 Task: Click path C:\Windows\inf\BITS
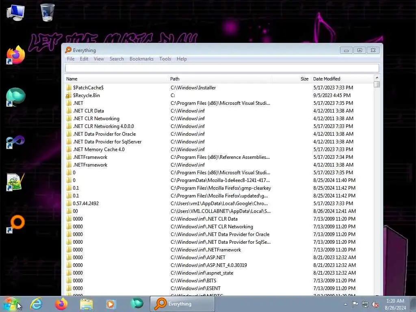193,280
